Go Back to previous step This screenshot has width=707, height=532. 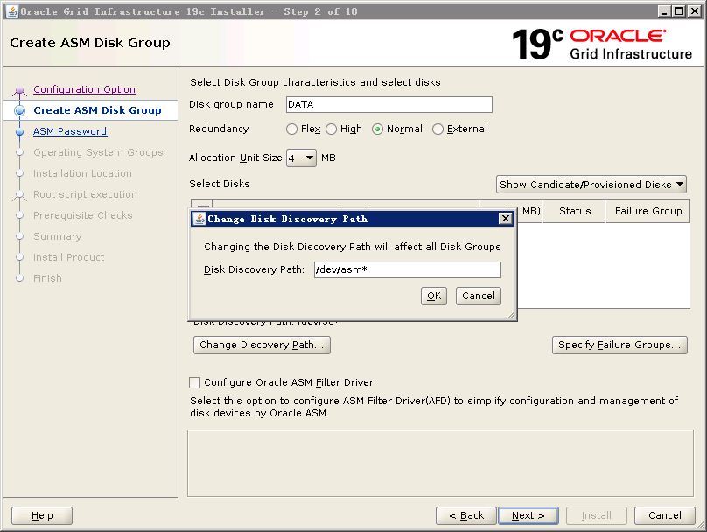click(x=466, y=515)
